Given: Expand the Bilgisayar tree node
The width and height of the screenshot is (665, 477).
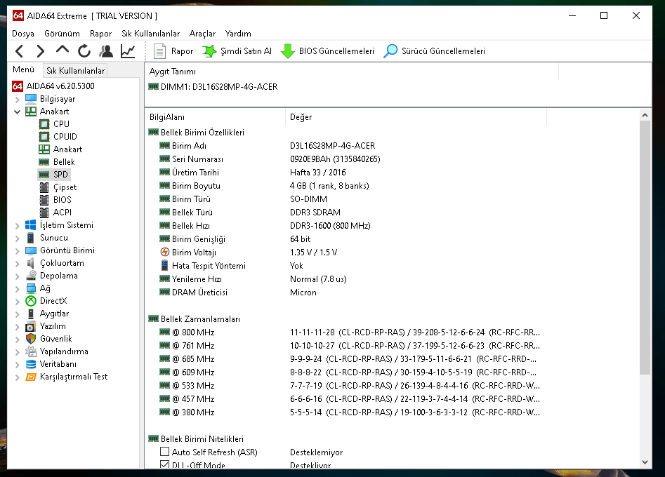Looking at the screenshot, I should pos(18,100).
